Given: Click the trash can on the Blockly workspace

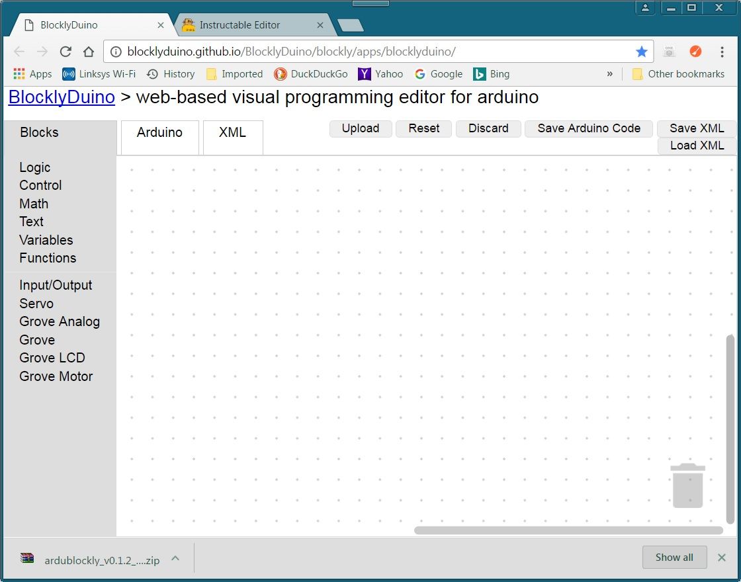Looking at the screenshot, I should [687, 486].
